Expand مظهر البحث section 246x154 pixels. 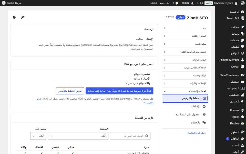click(185, 44)
